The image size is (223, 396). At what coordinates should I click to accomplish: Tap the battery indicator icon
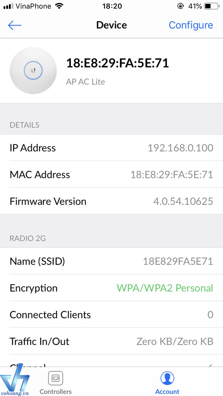click(x=212, y=6)
